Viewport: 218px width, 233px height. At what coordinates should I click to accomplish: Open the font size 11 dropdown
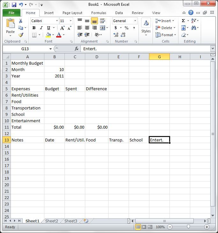tap(71, 21)
